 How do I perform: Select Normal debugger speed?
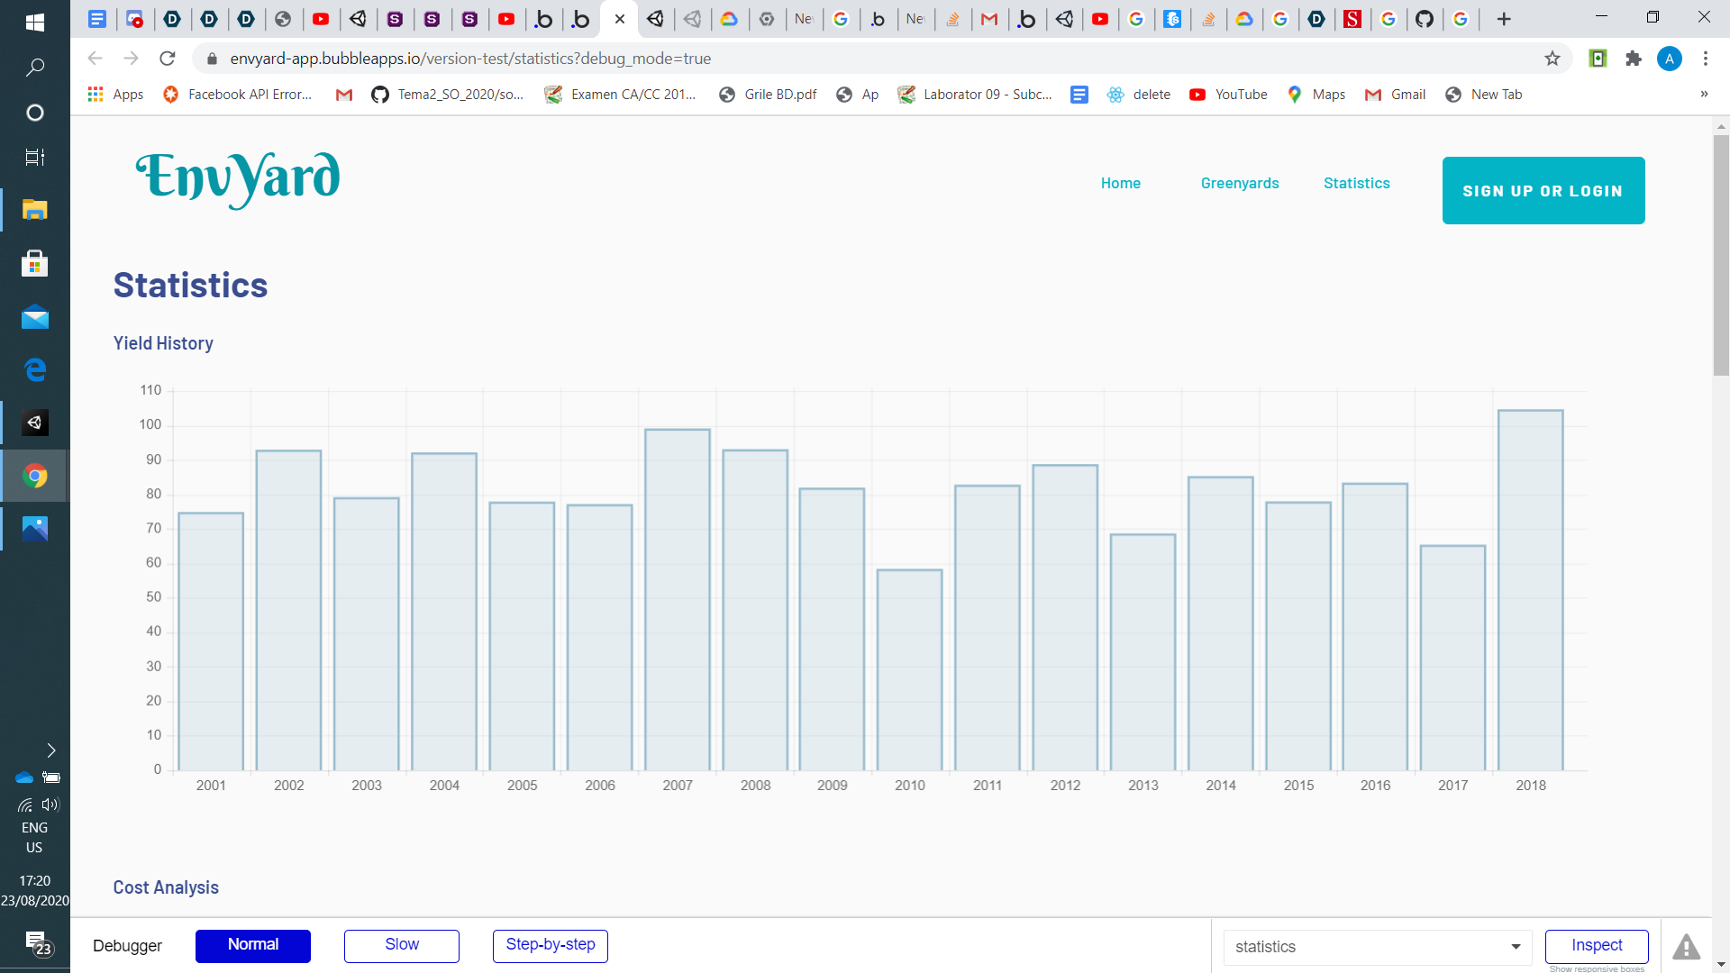[252, 945]
